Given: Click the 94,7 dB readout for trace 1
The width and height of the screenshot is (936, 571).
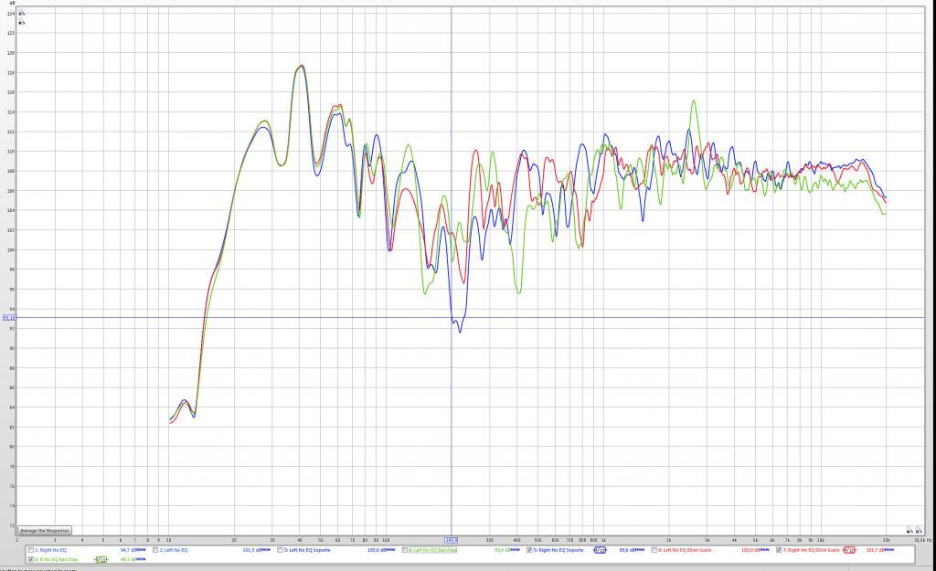Looking at the screenshot, I should 129,550.
